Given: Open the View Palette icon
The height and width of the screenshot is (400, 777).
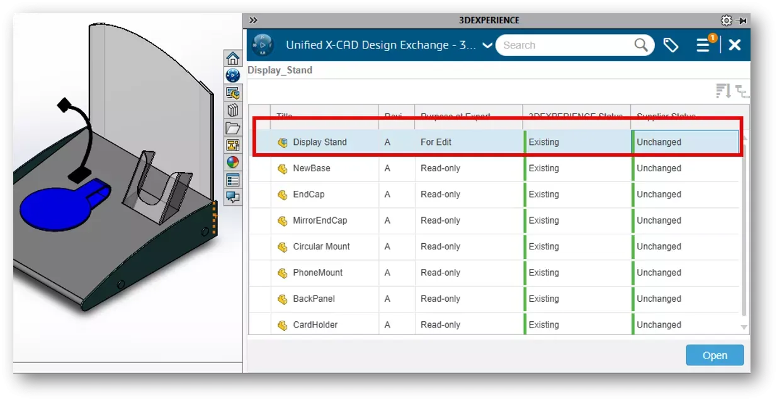Looking at the screenshot, I should (233, 145).
